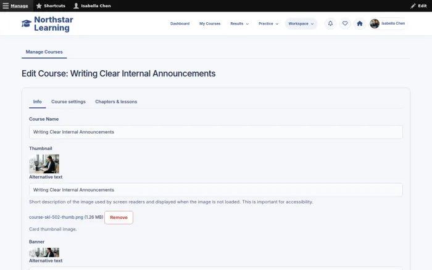Expand the Workspace dropdown menu
Screen dimensions: 432x270
pyautogui.click(x=301, y=23)
